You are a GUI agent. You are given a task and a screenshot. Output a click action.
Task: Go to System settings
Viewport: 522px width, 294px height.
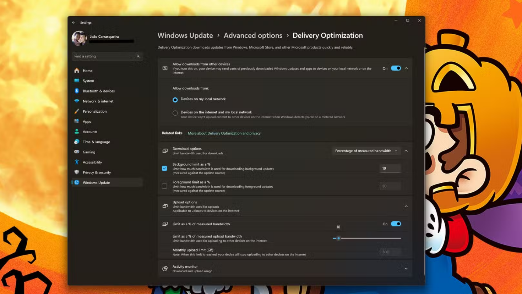coord(107,81)
